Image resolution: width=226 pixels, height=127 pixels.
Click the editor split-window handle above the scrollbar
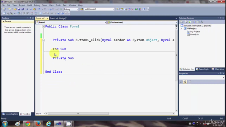click(177, 26)
